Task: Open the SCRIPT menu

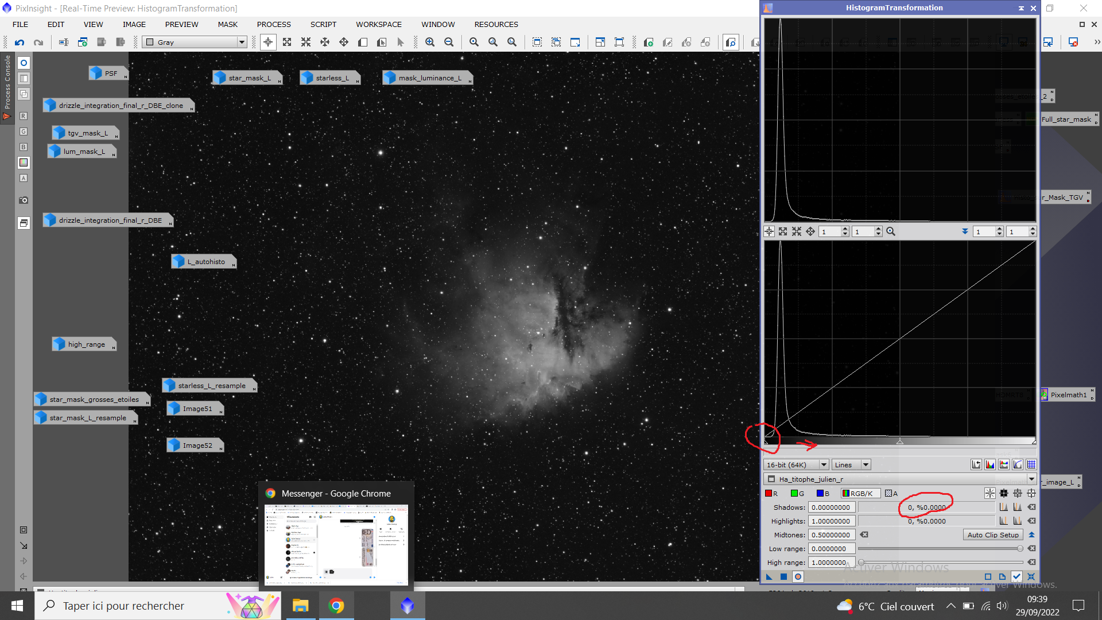Action: click(x=323, y=25)
